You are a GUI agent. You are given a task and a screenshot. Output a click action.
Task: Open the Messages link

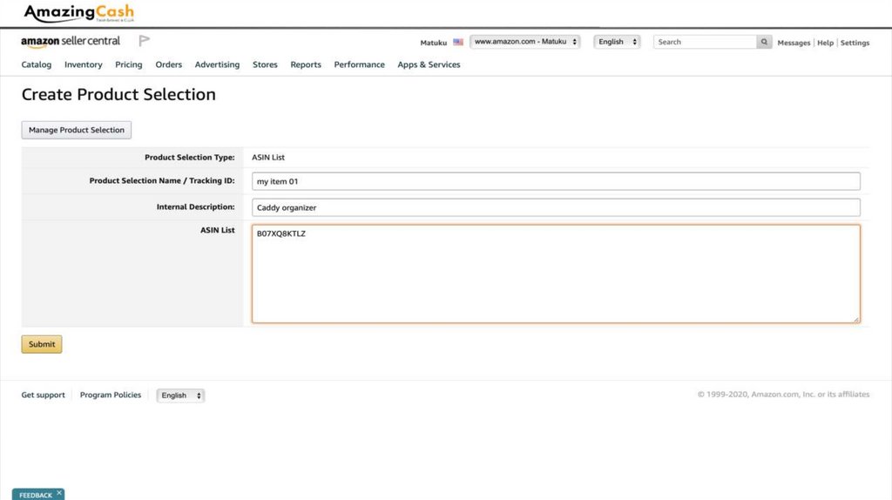[x=794, y=43]
